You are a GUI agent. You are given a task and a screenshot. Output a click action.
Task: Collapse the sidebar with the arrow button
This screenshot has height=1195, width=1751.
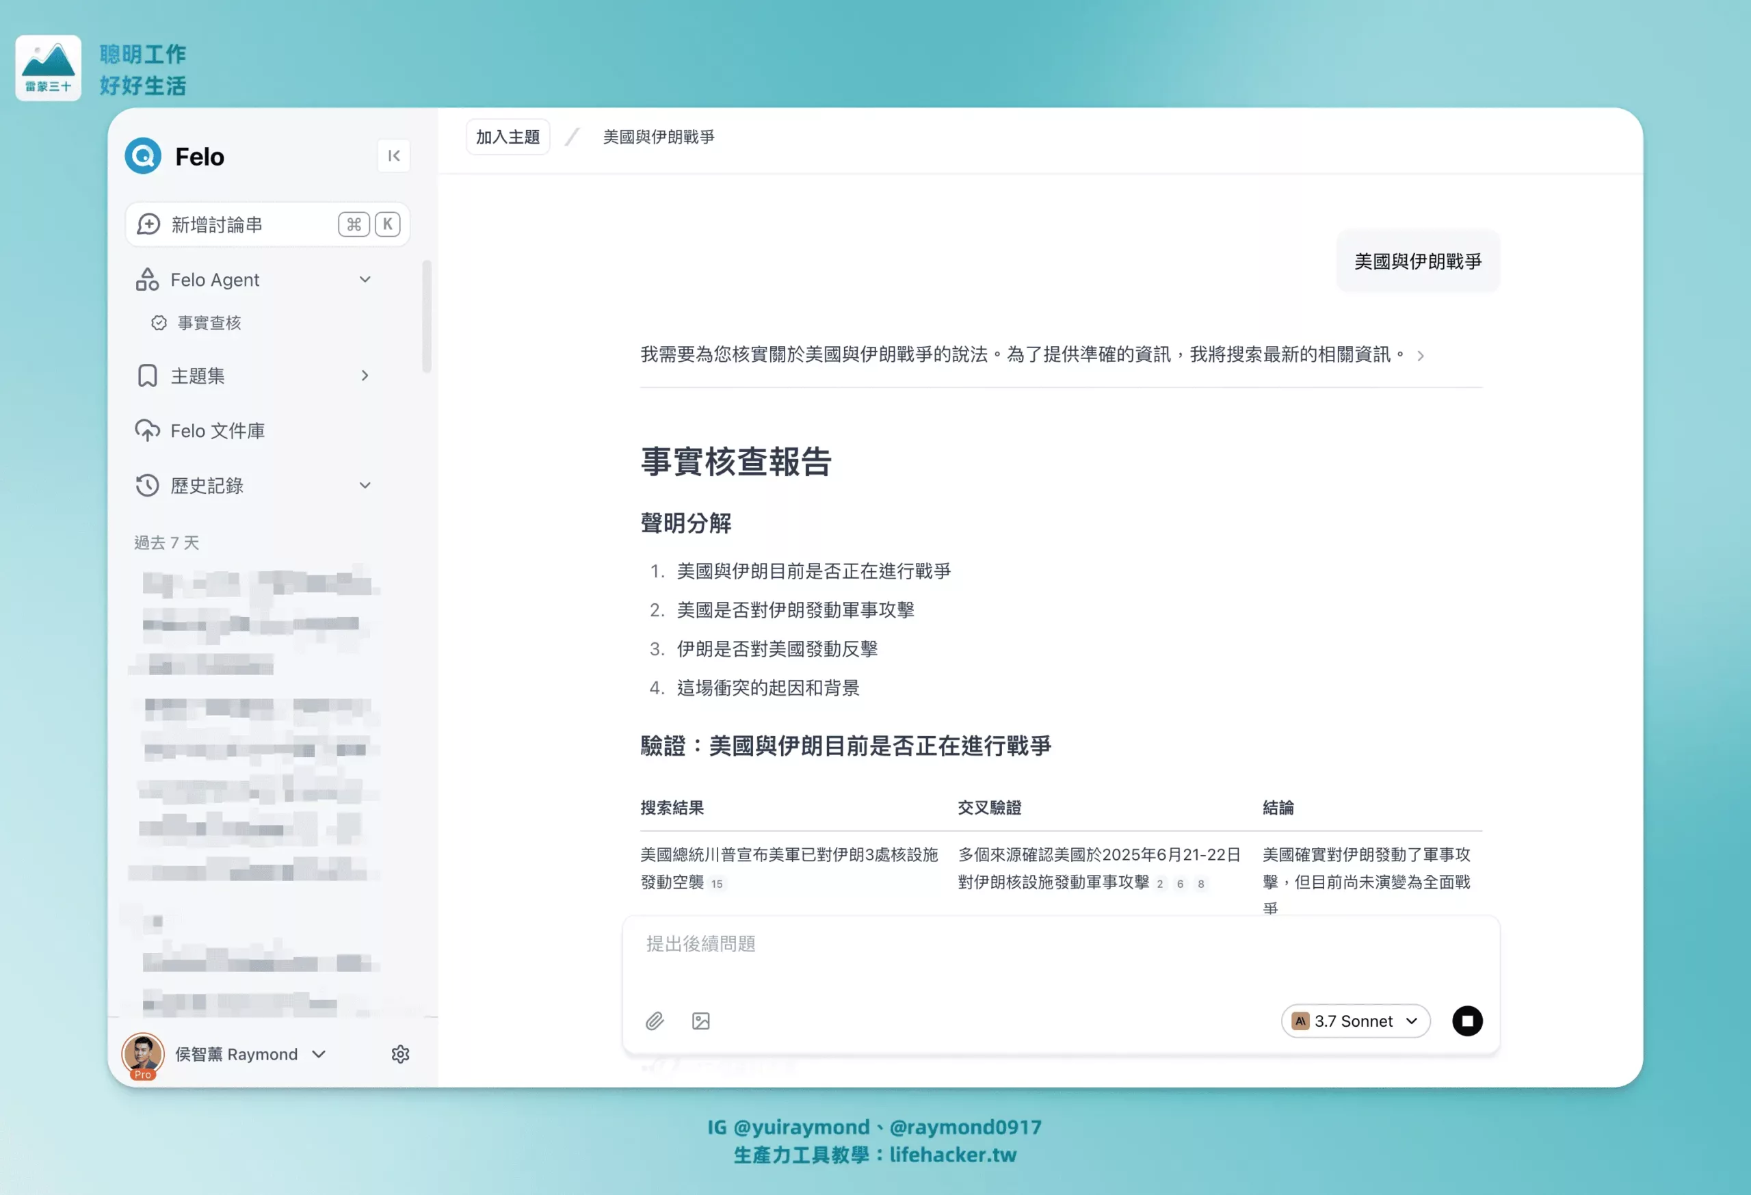pos(393,156)
